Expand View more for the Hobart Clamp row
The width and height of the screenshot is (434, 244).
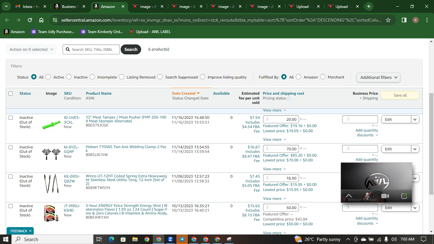coord(275,169)
